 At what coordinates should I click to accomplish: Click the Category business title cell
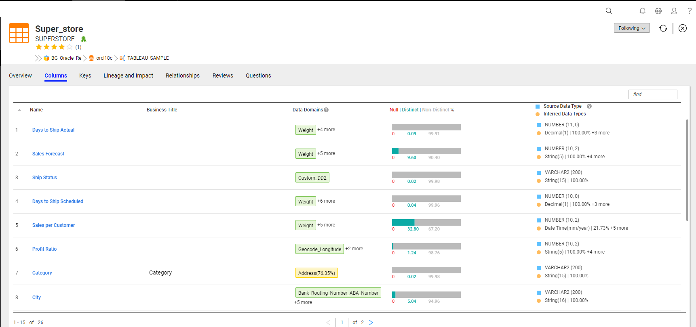pos(160,272)
